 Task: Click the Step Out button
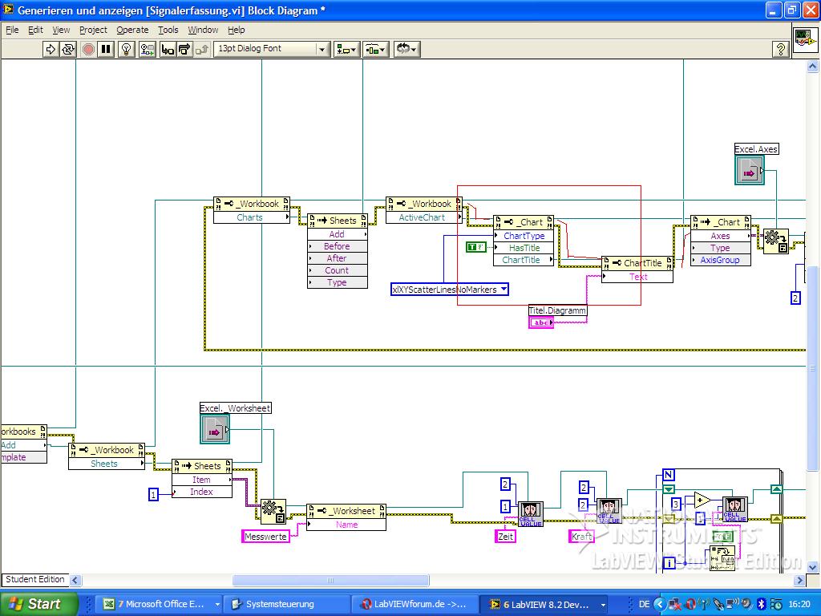point(201,49)
